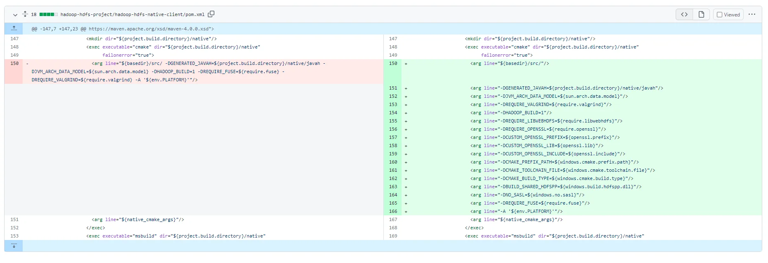Expand hidden lines below line 153
Screen dimensions: 768x263
(14, 246)
